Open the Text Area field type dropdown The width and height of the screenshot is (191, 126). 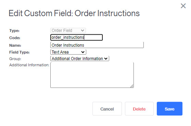coord(68,52)
